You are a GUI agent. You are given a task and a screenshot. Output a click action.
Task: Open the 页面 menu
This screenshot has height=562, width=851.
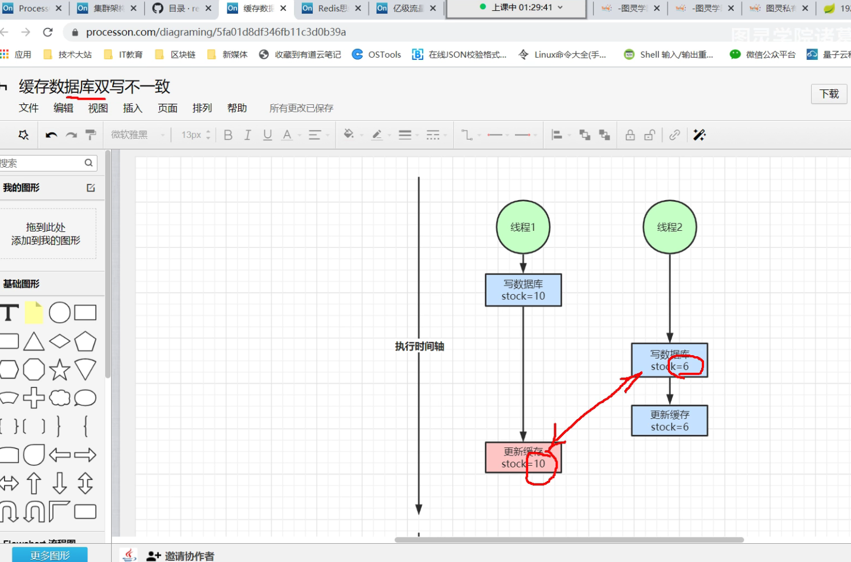[x=167, y=108]
